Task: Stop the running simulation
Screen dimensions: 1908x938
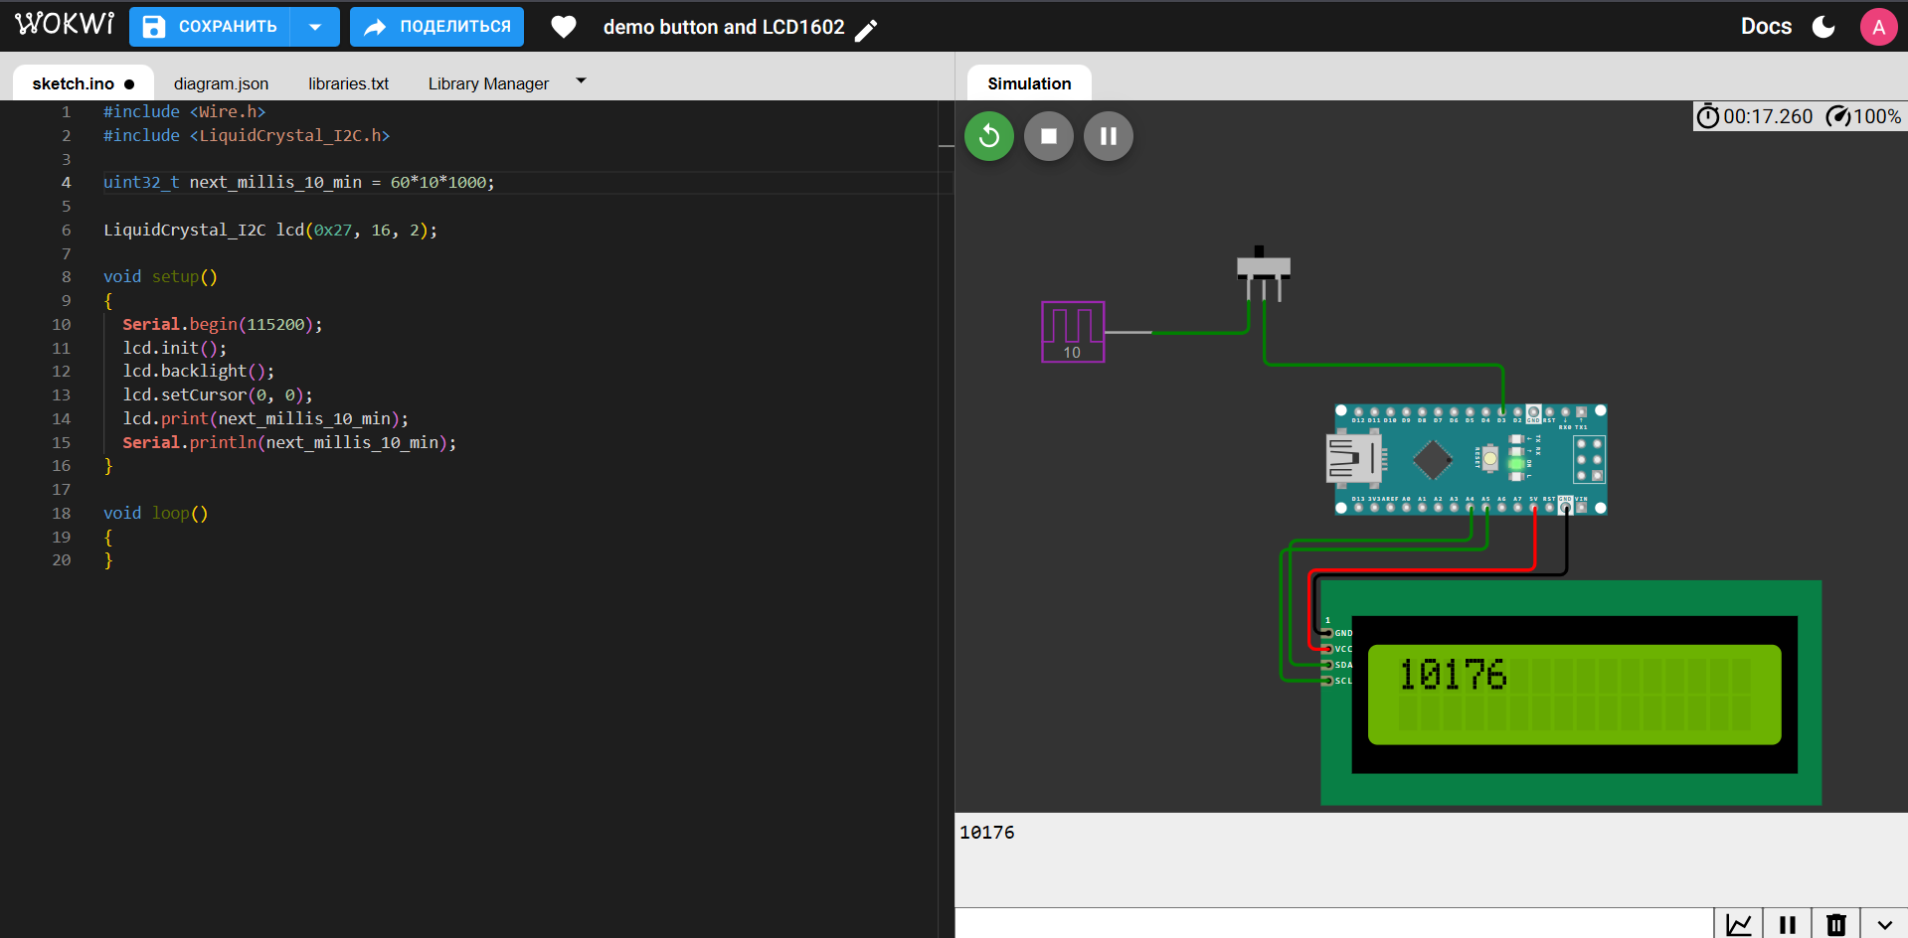Action: 1048,136
